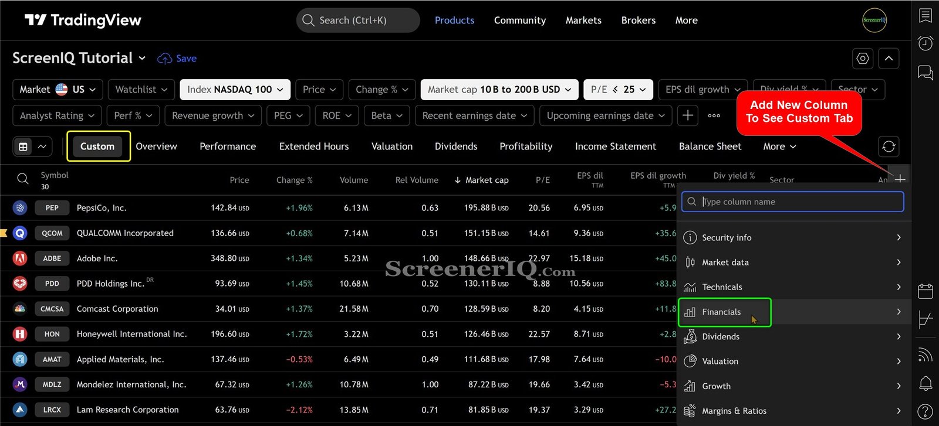
Task: Click Applied Materials, Inc. company name
Action: coord(120,359)
